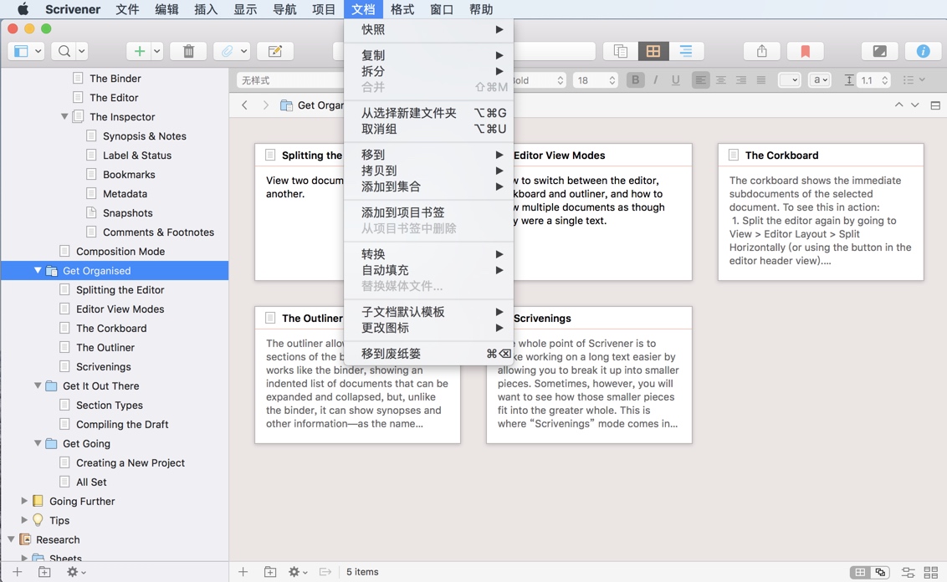Open the 格式 menu in the menu bar
Image resolution: width=947 pixels, height=582 pixels.
click(402, 9)
